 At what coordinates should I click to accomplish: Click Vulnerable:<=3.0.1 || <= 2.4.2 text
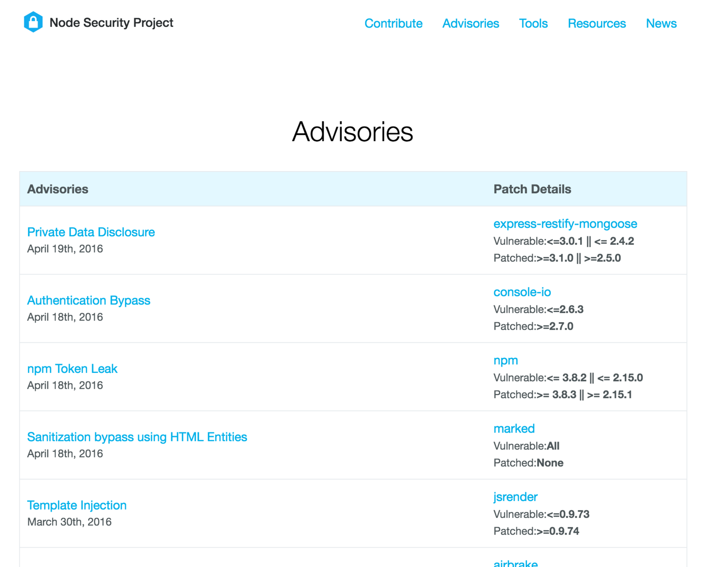[x=564, y=241]
